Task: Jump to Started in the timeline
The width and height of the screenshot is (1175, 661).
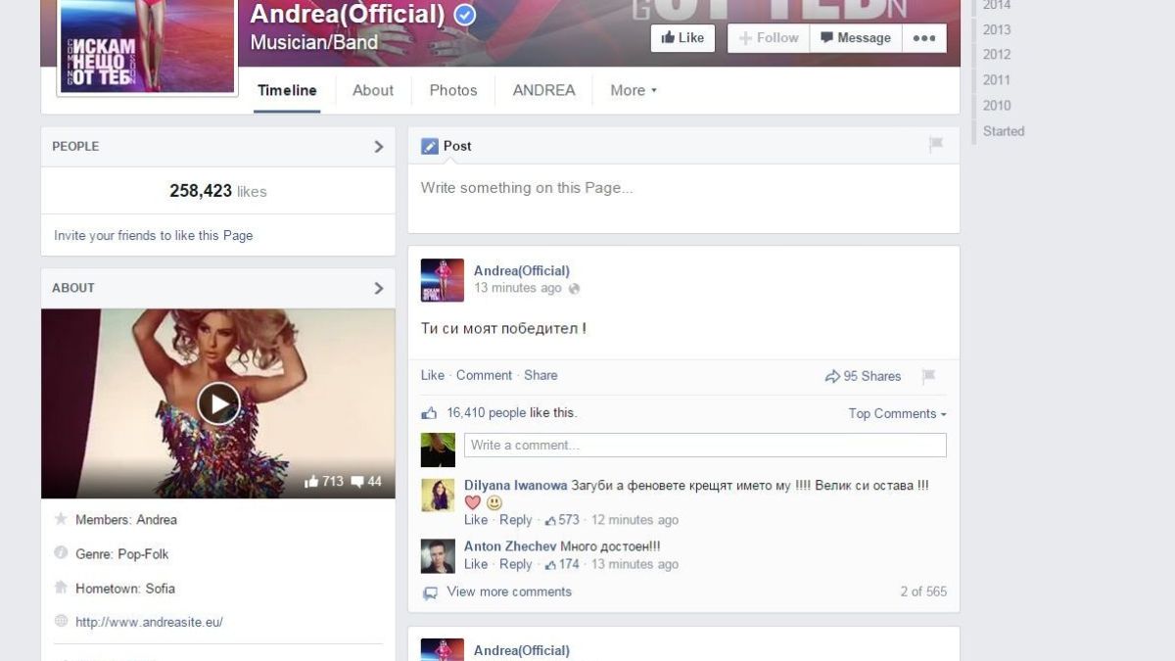Action: 1004,131
